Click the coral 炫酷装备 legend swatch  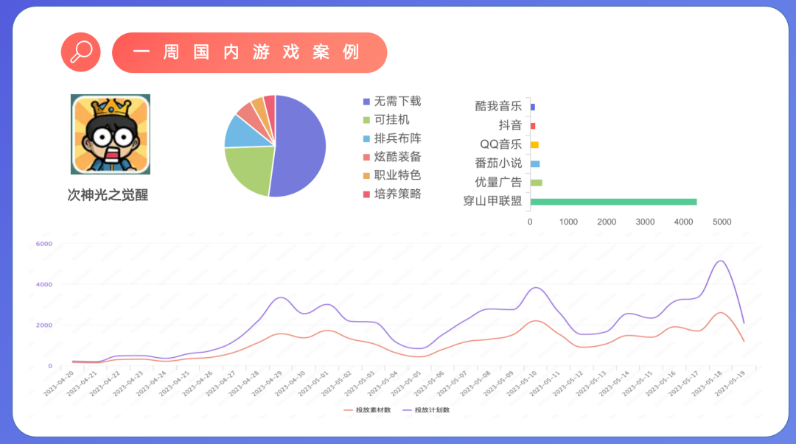366,158
